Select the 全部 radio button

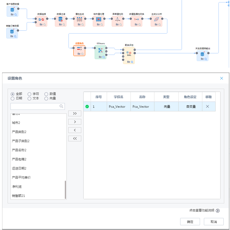12,94
